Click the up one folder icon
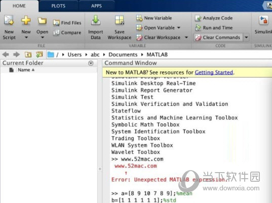272x203 pixels. [28, 55]
